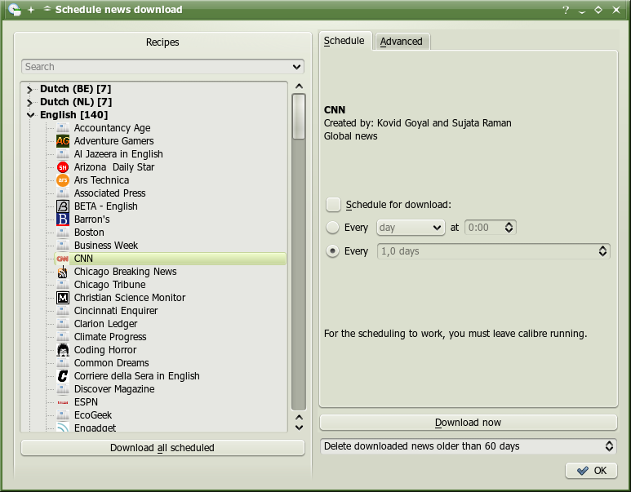Click the recipe list scroll up arrow
This screenshot has height=492, width=631.
coord(299,86)
